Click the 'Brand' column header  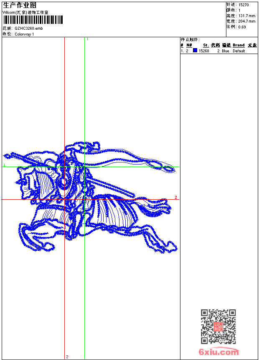click(239, 45)
